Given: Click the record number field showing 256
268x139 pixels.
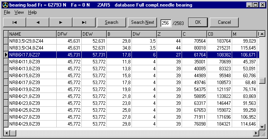Looking at the screenshot, I should click(166, 23).
